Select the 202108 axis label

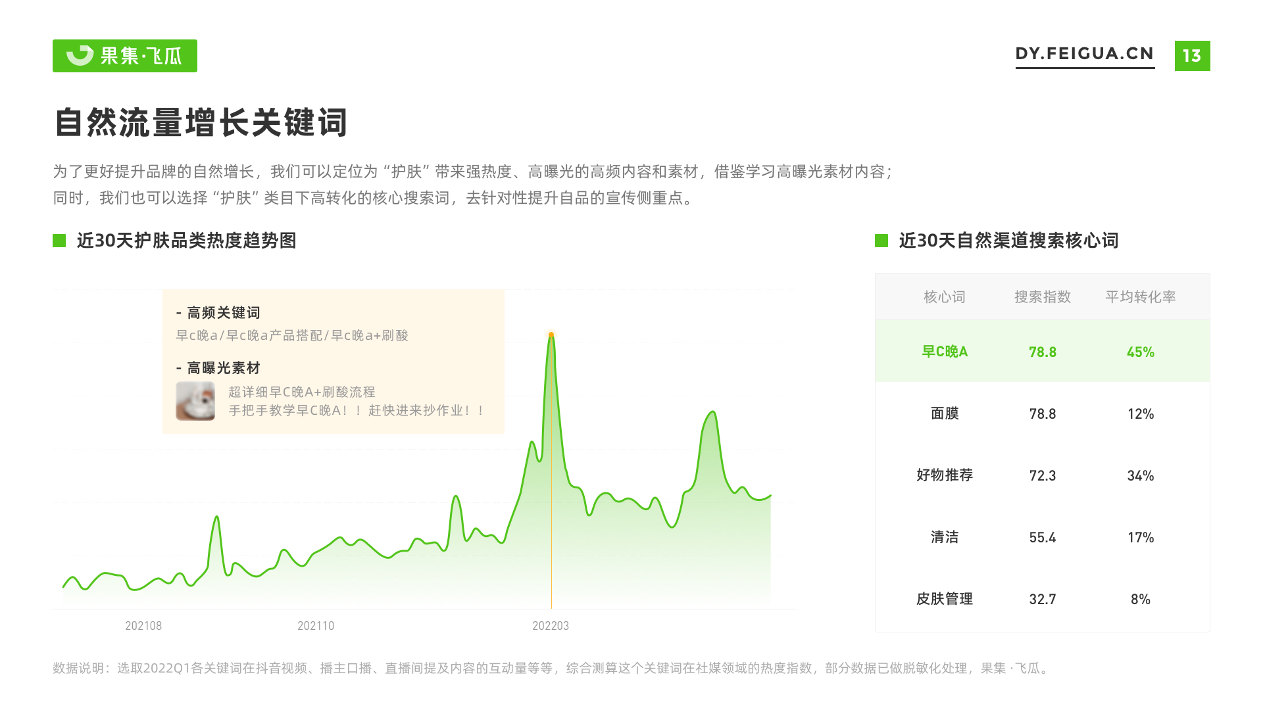tap(143, 626)
